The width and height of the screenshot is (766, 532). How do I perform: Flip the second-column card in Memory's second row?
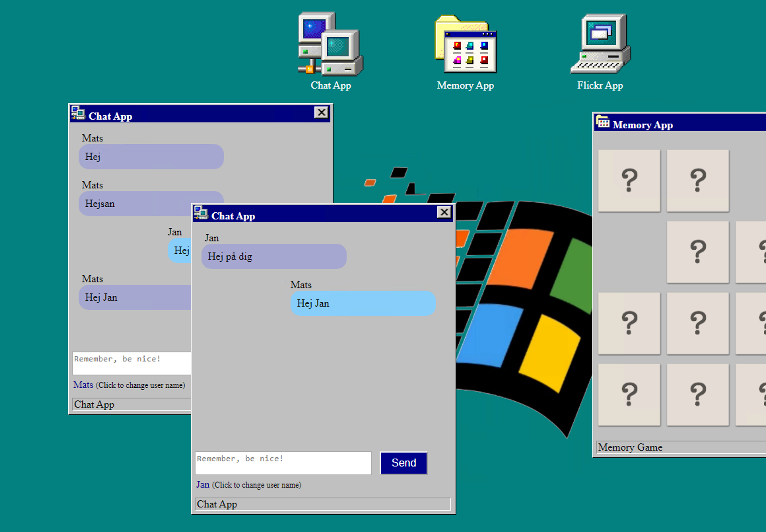pyautogui.click(x=698, y=252)
